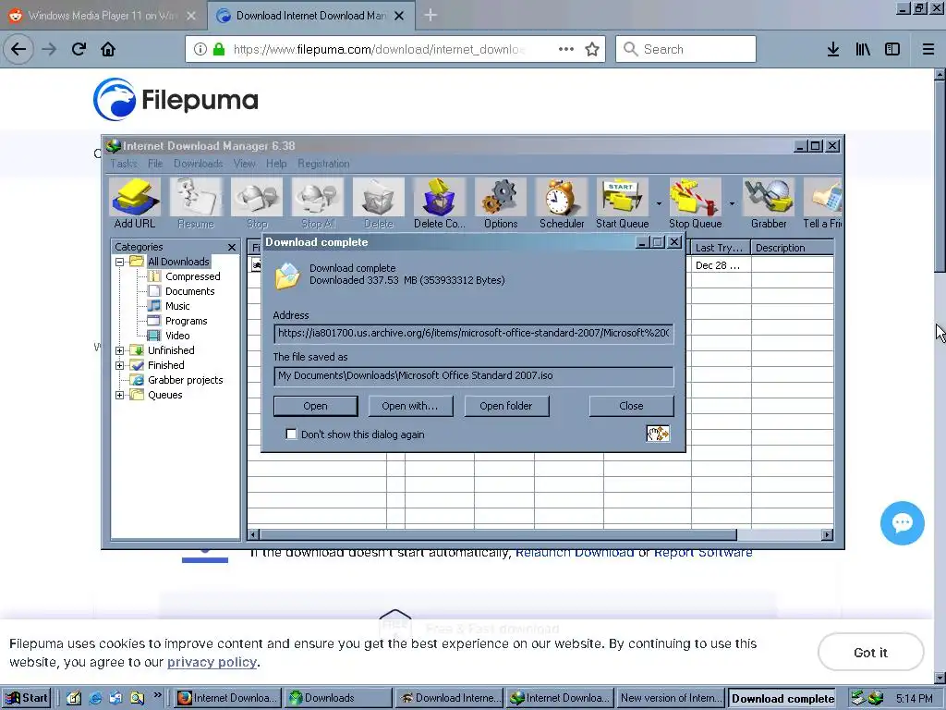This screenshot has height=710, width=946.
Task: Open the Scheduler clock icon
Action: (562, 203)
